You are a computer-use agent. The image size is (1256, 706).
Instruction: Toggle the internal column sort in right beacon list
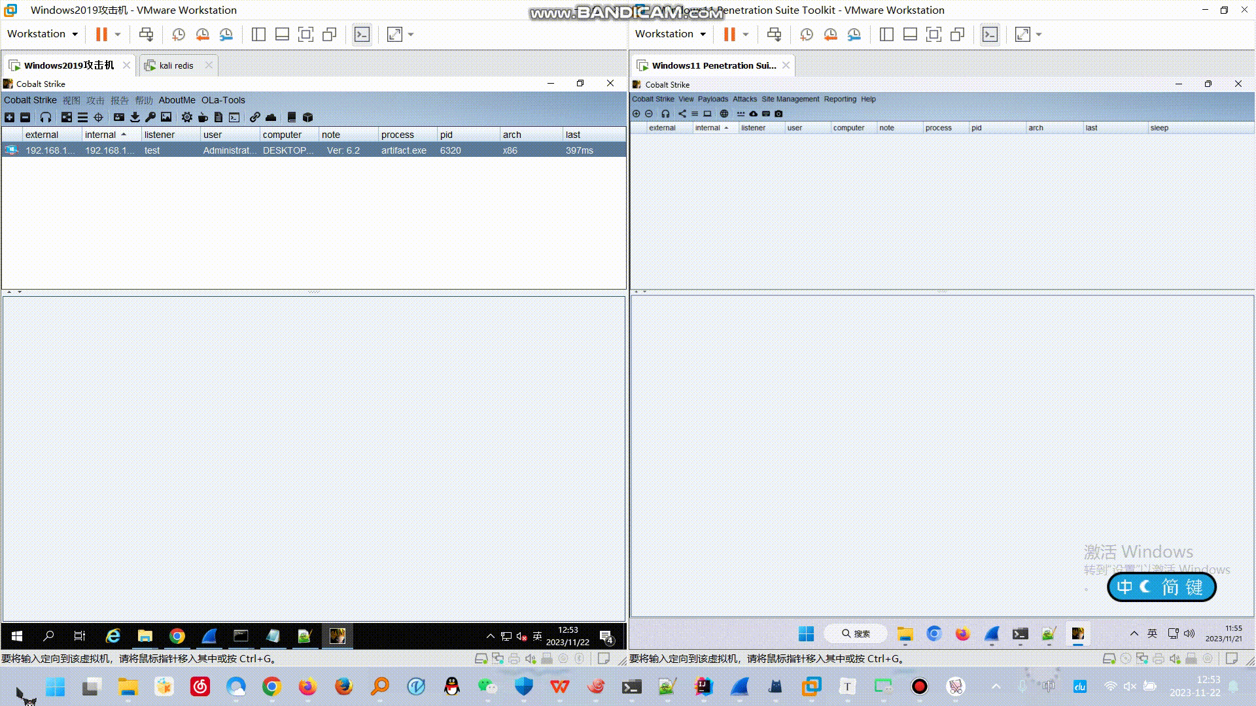pyautogui.click(x=707, y=127)
